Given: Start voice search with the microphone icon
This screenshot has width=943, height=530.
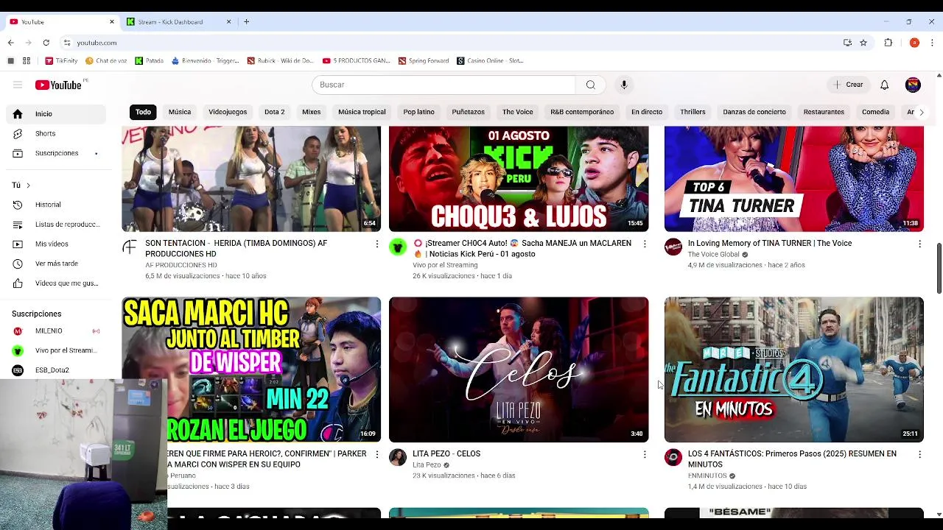Looking at the screenshot, I should click(624, 85).
